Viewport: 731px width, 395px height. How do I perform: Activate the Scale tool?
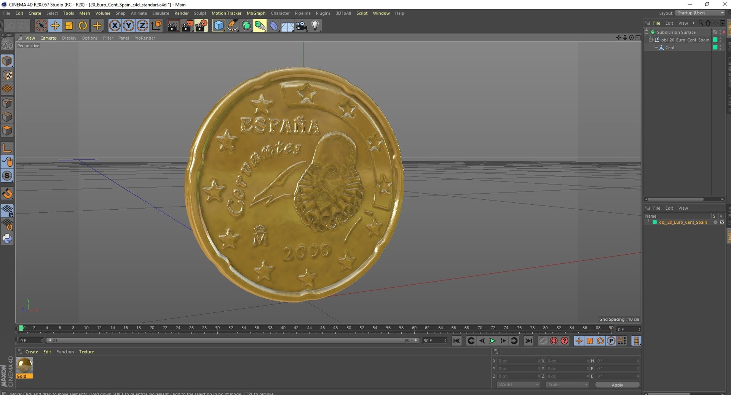tap(69, 25)
